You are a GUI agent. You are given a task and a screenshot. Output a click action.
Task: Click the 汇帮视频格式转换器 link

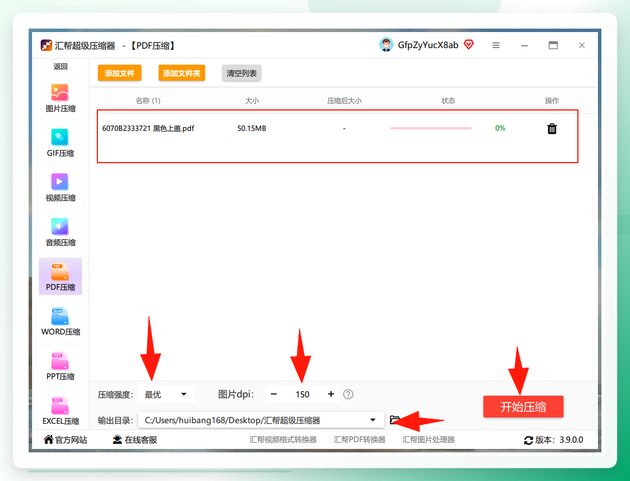pos(283,440)
